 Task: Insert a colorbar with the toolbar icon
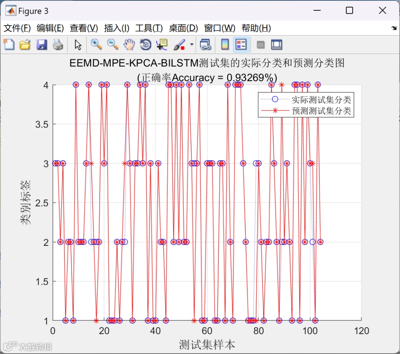click(x=225, y=45)
